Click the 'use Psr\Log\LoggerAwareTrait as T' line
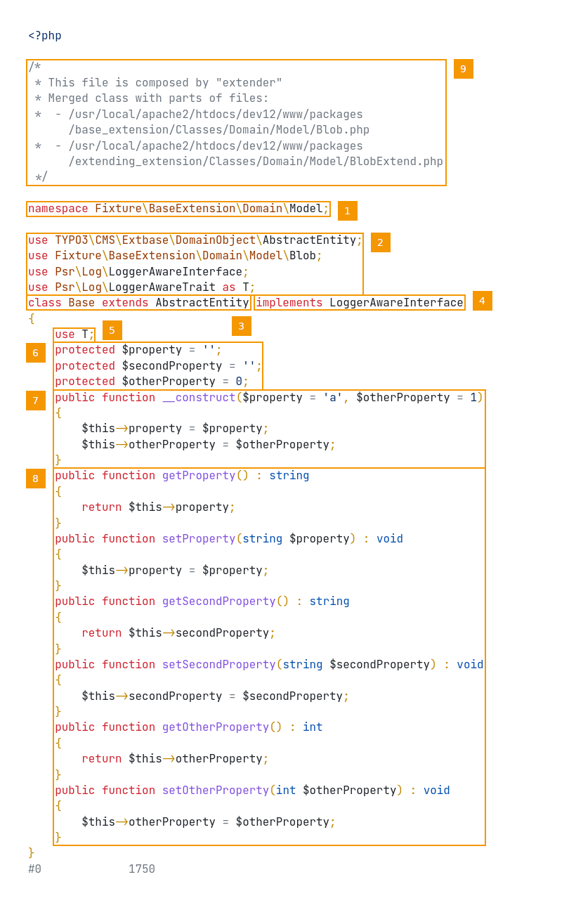This screenshot has height=903, width=576. (141, 287)
